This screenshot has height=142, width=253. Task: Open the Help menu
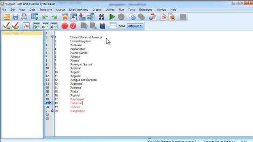click(173, 9)
